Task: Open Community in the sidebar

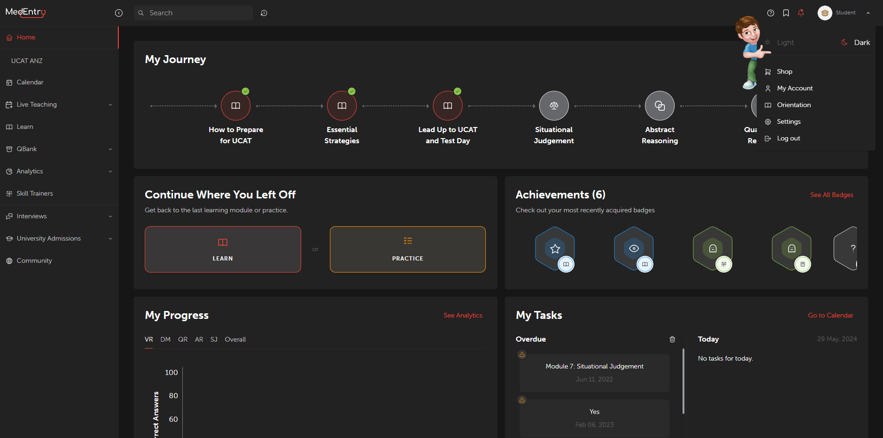Action: [x=59, y=261]
